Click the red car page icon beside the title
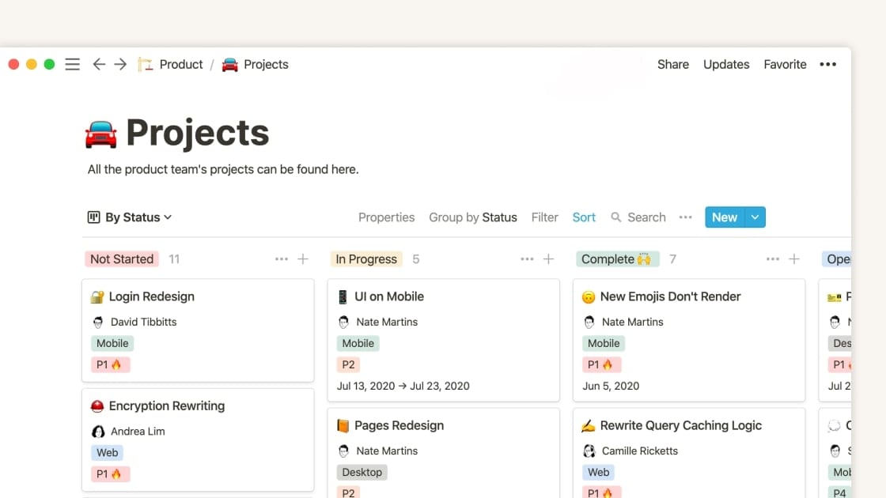This screenshot has height=498, width=886. tap(101, 134)
